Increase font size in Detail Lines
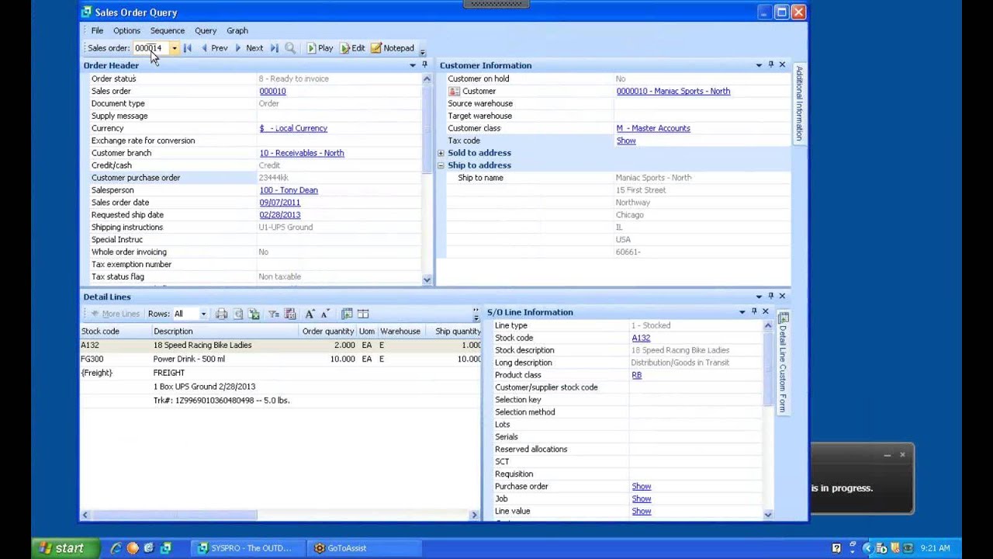Viewport: 993px width, 559px height. [x=310, y=314]
